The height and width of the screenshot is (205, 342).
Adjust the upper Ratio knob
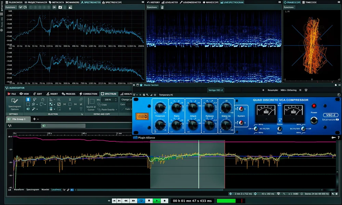click(176, 107)
